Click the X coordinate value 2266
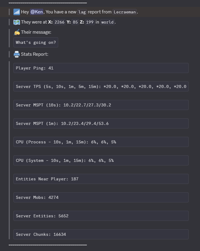This screenshot has width=200, height=251. point(59,22)
